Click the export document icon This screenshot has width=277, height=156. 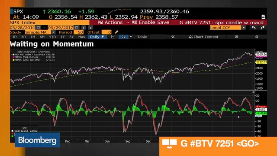[264, 17]
